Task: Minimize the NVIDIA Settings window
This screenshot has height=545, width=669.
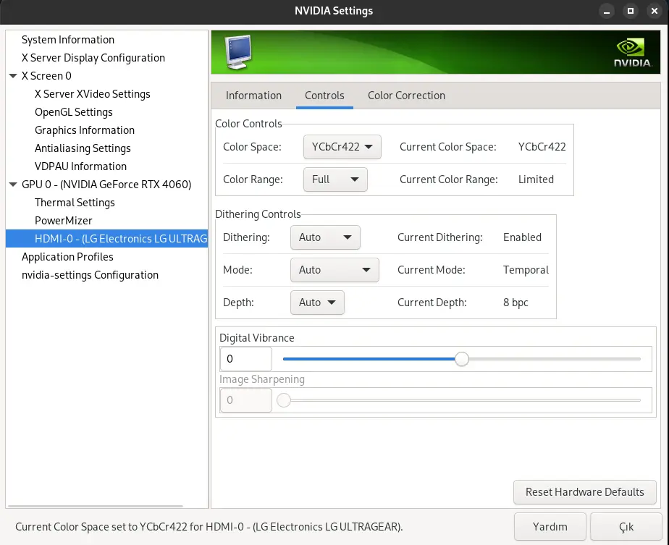Action: [606, 11]
